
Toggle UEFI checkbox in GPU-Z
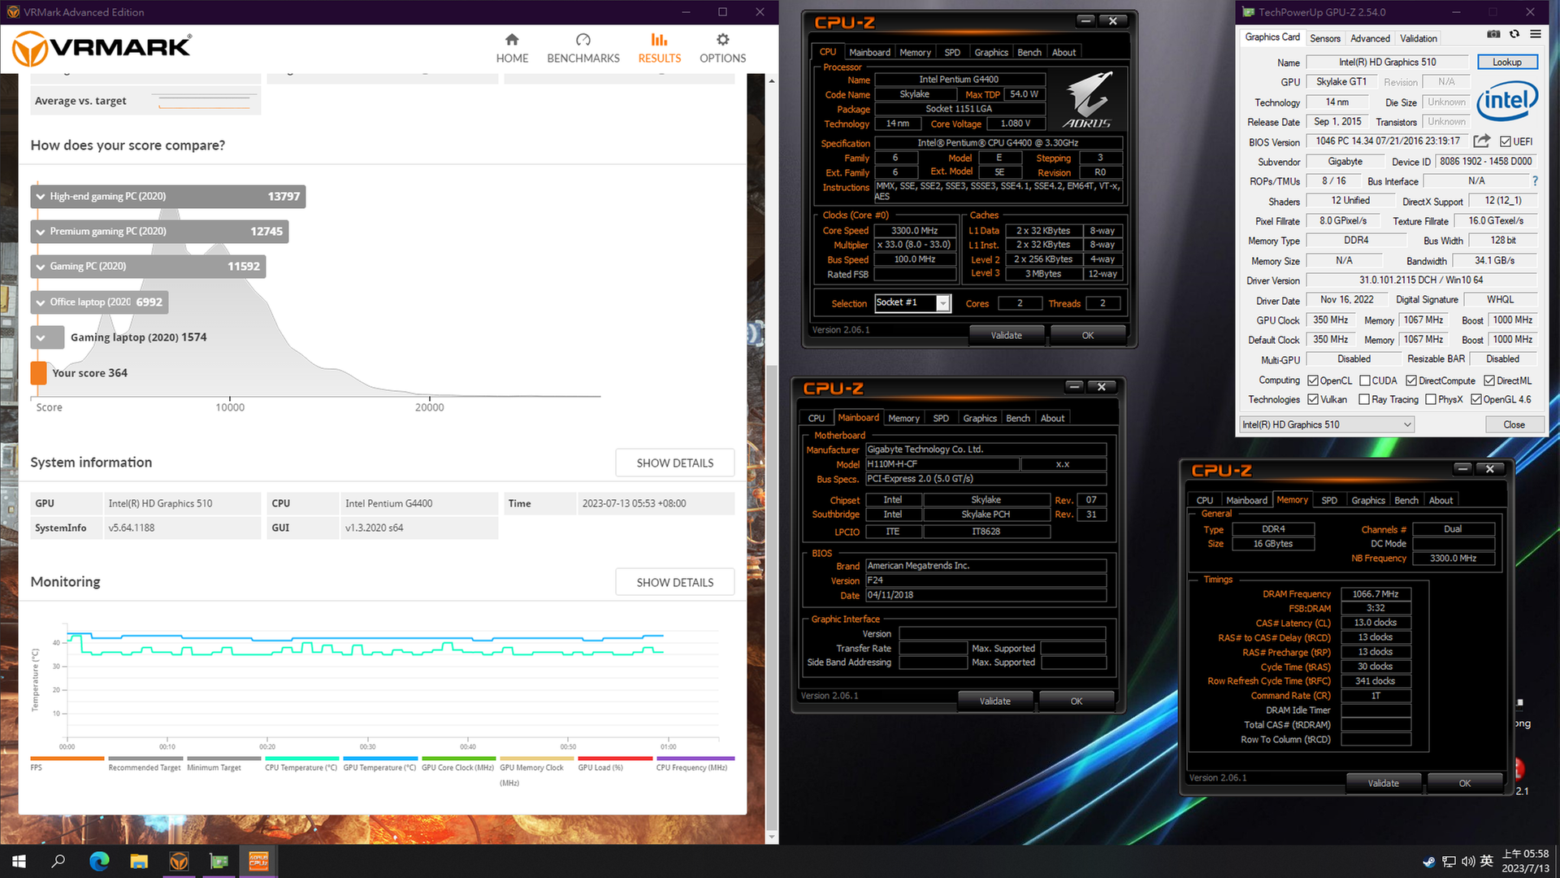1506,141
